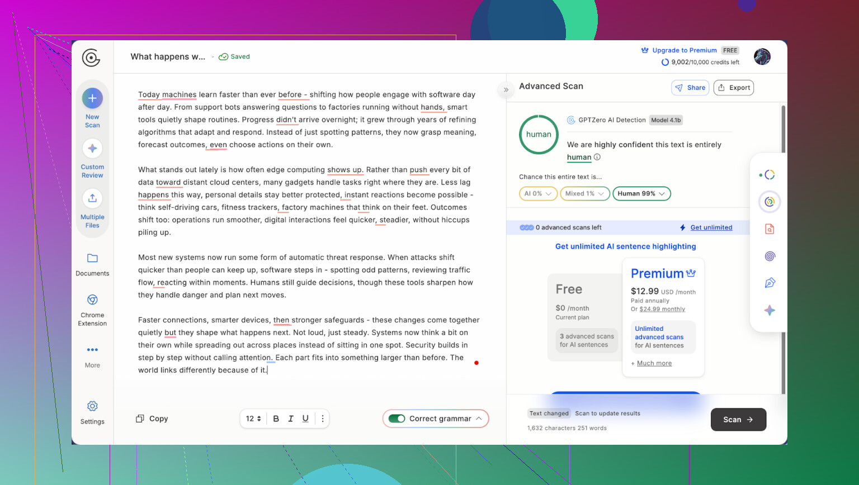The width and height of the screenshot is (859, 485).
Task: Open the Documents folder
Action: pos(92,258)
